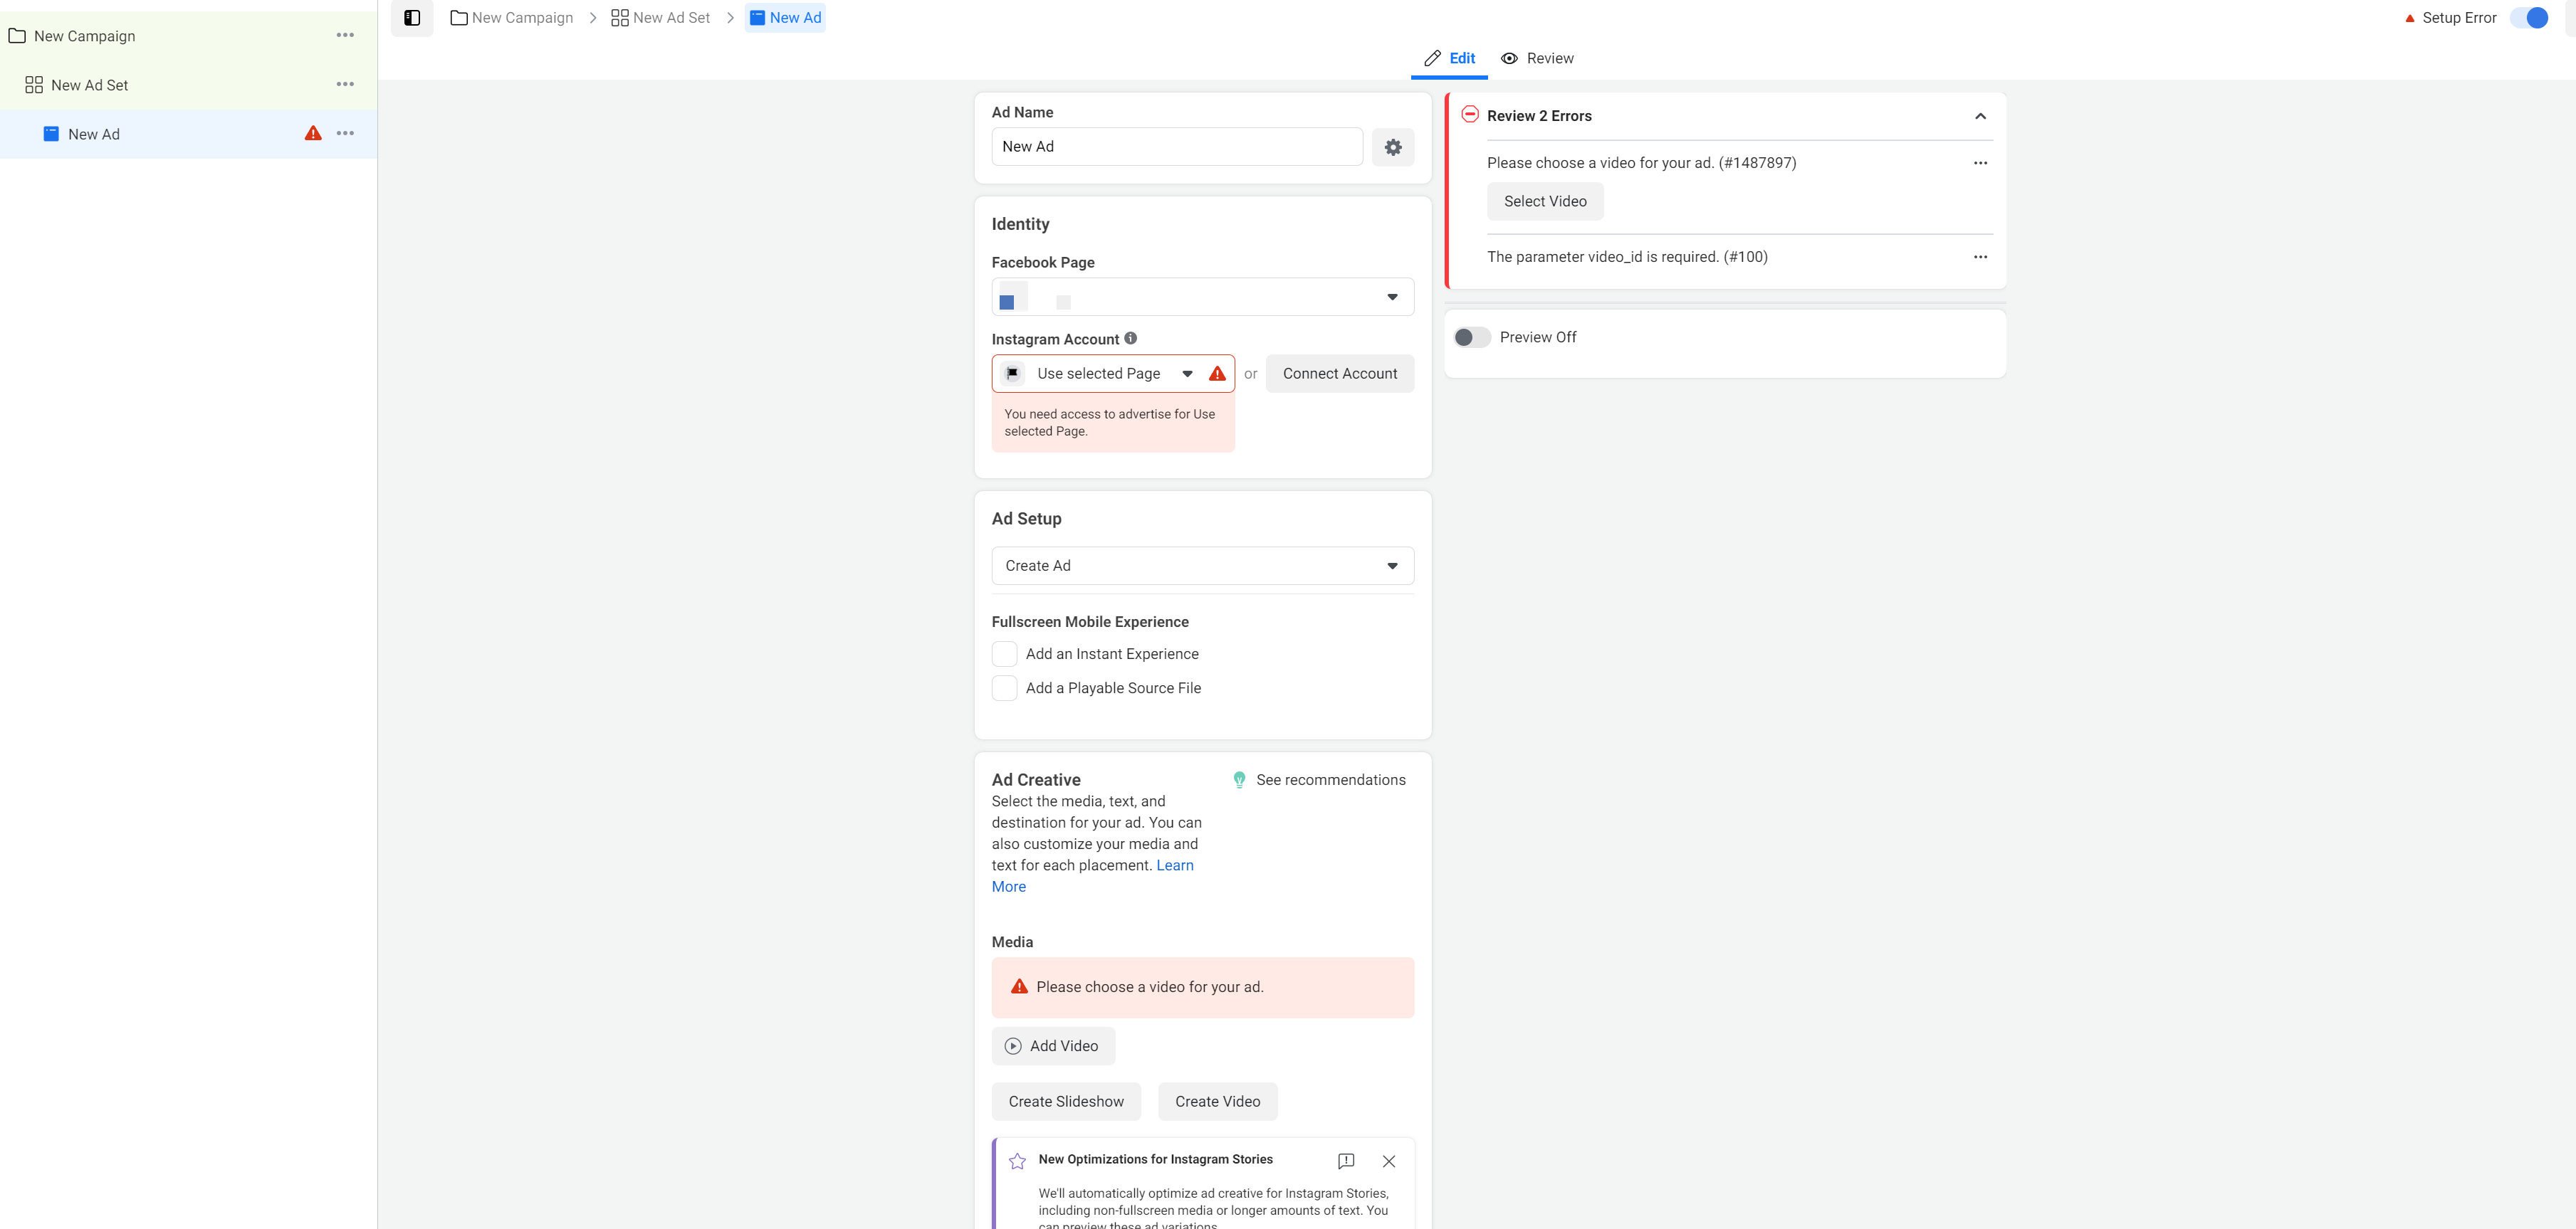The height and width of the screenshot is (1229, 2576).
Task: Click the Connect Account button
Action: [1339, 371]
